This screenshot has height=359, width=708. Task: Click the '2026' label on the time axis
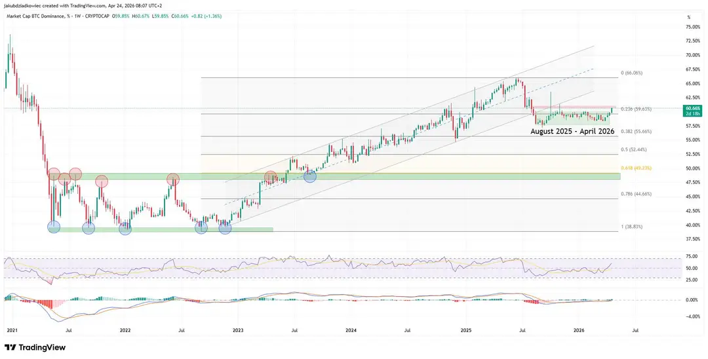[579, 331]
